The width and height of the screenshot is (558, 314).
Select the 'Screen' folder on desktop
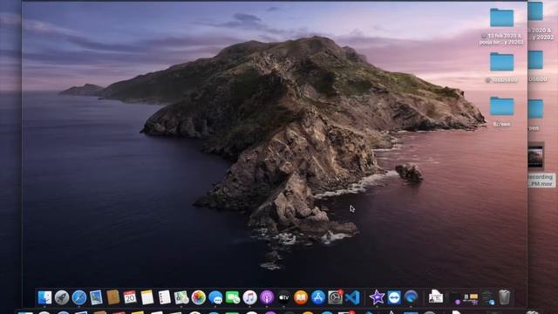tap(502, 106)
